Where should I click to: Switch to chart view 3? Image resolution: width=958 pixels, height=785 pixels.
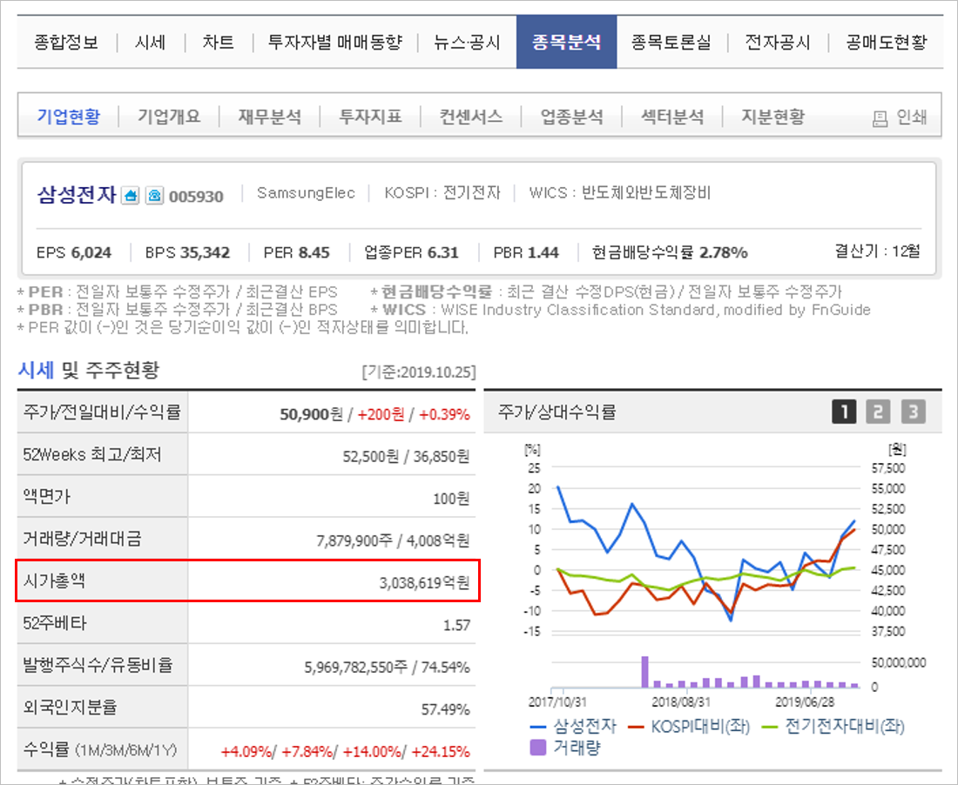pyautogui.click(x=914, y=412)
